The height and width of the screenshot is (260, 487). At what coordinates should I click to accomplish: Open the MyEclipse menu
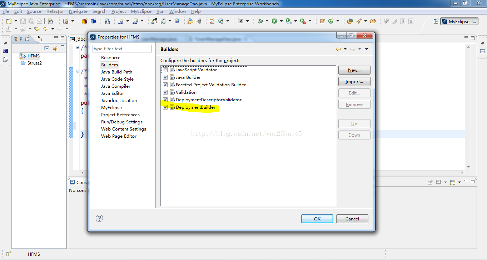pos(141,11)
